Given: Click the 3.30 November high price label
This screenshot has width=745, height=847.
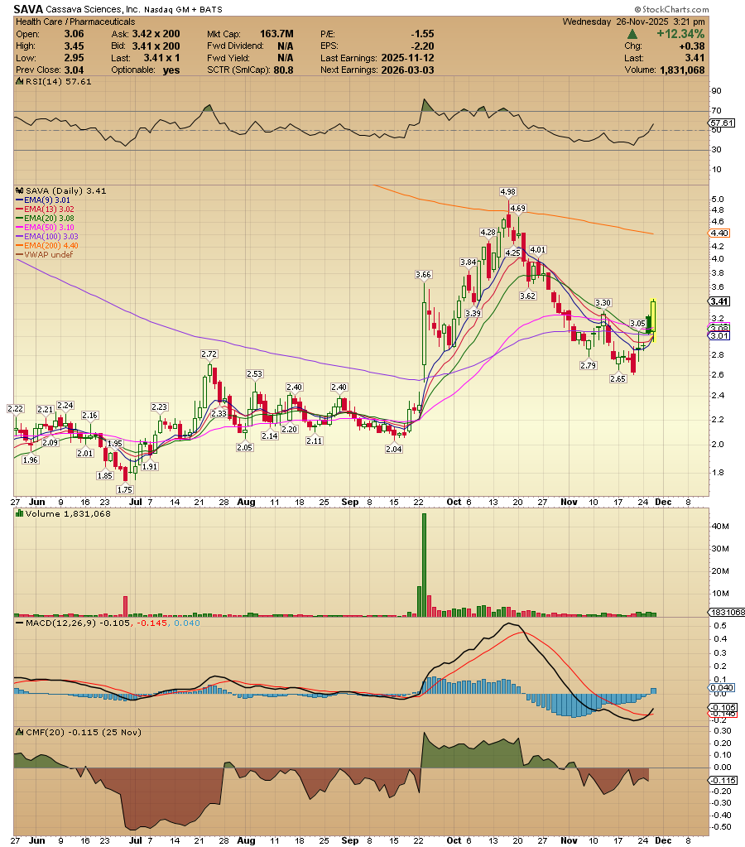Looking at the screenshot, I should (603, 302).
